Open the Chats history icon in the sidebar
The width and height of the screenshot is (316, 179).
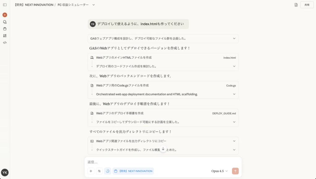tap(5, 22)
